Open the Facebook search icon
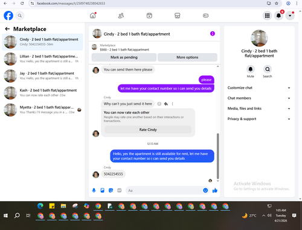Image resolution: width=302 pixels, height=230 pixels. 20,16
